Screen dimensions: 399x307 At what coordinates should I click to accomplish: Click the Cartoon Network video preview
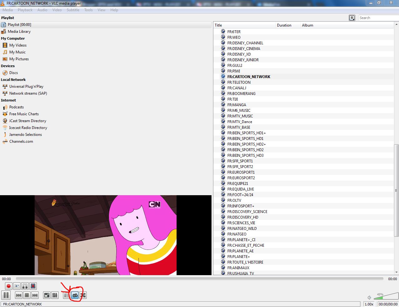coord(105,235)
